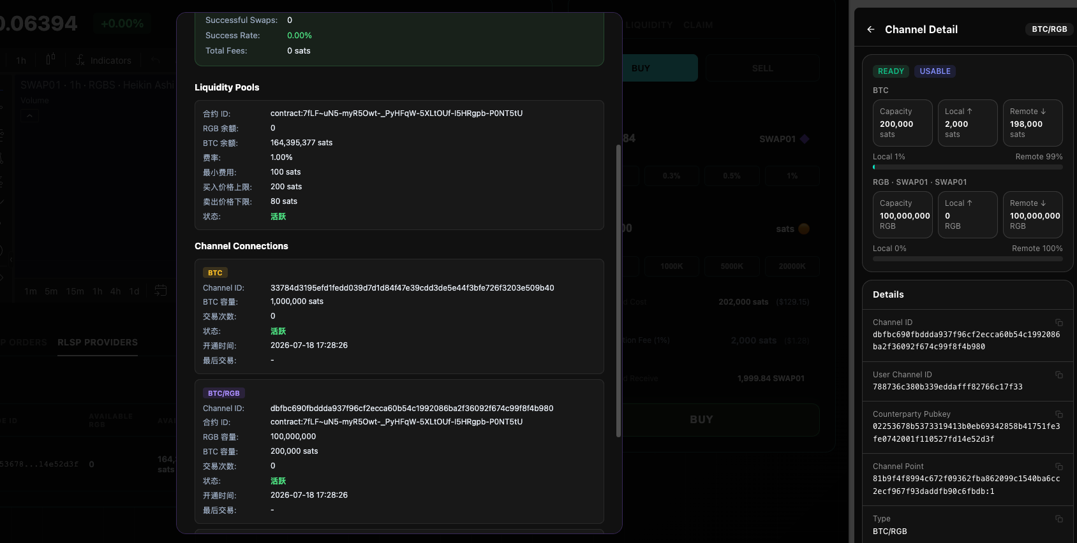Screen dimensions: 1077x543
Task: Copy the Channel ID value
Action: click(x=1059, y=322)
